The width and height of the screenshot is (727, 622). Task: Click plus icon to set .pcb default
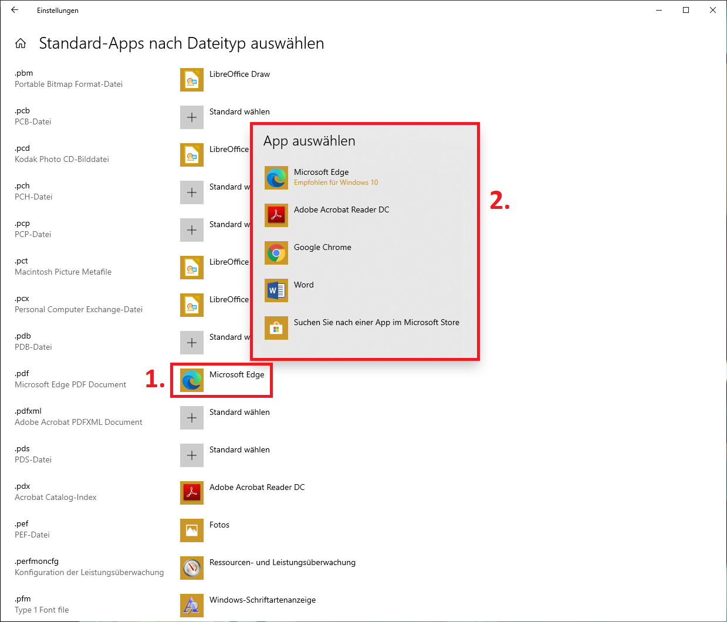click(192, 117)
